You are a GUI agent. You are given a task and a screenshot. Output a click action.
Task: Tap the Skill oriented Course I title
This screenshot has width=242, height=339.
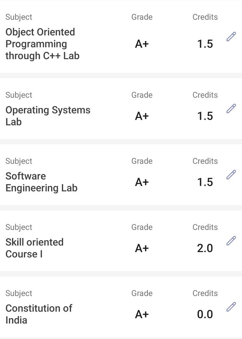(34, 248)
